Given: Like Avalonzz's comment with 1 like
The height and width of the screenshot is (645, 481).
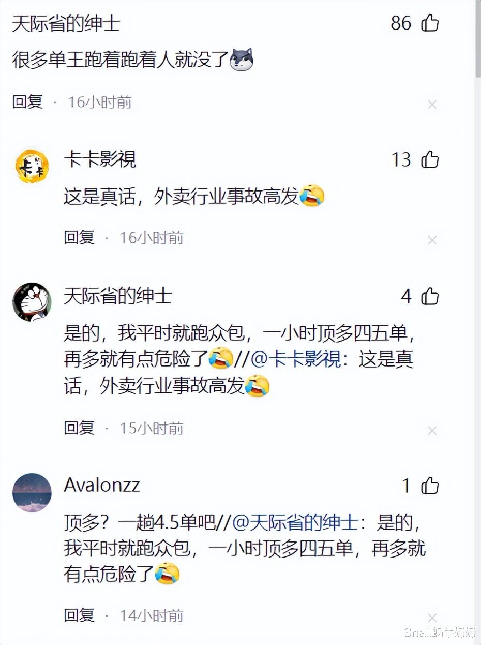Looking at the screenshot, I should tap(430, 486).
